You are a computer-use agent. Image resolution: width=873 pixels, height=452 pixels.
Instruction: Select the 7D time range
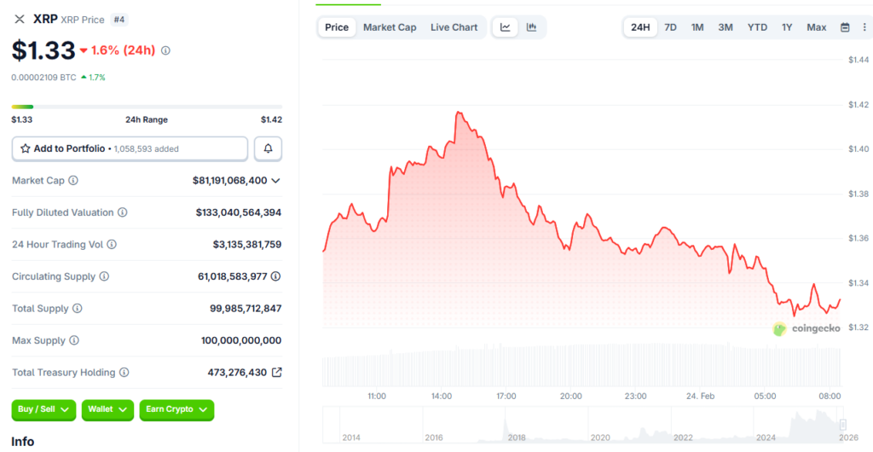[670, 27]
